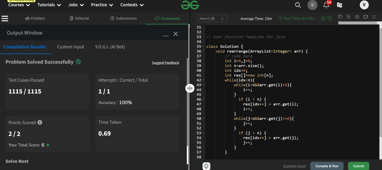Copy code using the copy icon
The height and width of the screenshot is (170, 382).
point(340,17)
